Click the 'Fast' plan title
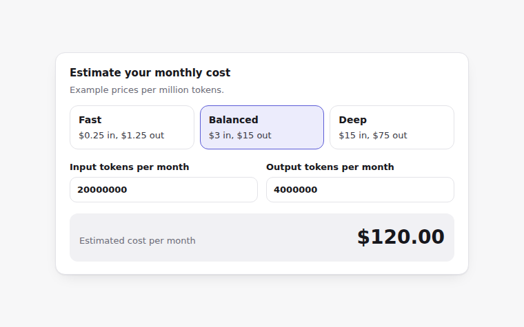 point(90,120)
